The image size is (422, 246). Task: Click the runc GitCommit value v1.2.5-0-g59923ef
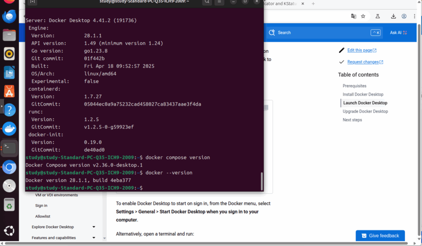tap(109, 127)
